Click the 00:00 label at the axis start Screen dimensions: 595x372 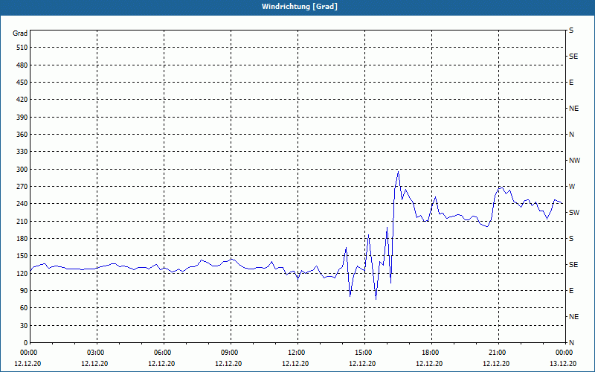(28, 353)
